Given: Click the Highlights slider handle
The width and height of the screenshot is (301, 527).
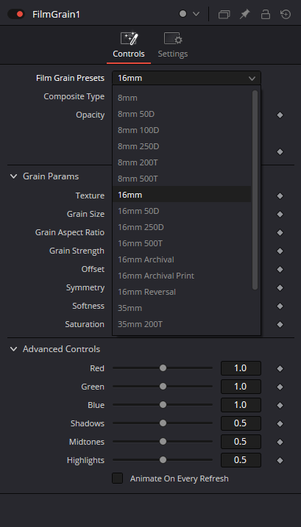Looking at the screenshot, I should coord(163,460).
